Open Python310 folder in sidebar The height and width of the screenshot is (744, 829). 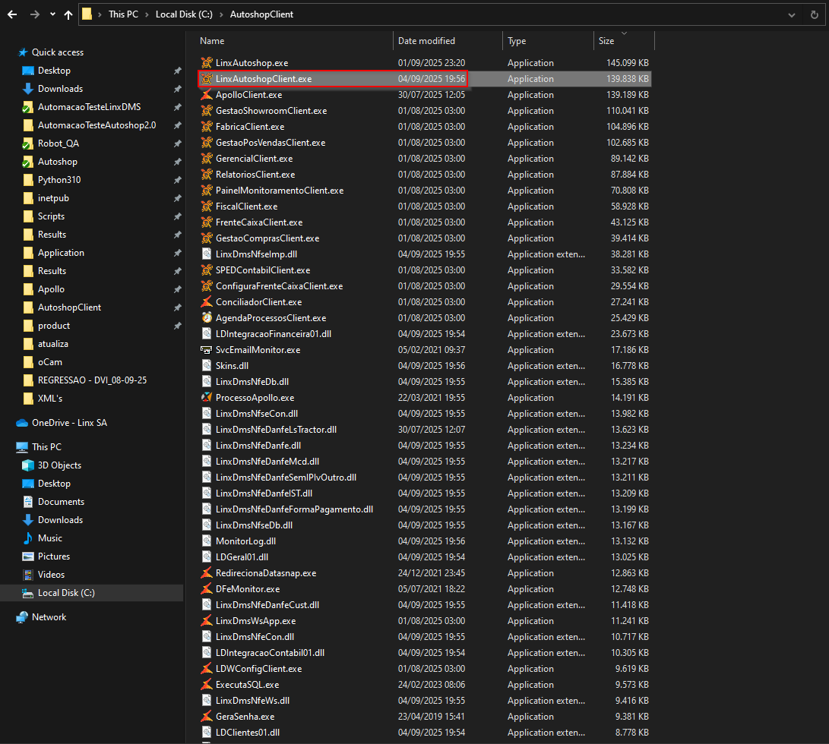coord(59,180)
